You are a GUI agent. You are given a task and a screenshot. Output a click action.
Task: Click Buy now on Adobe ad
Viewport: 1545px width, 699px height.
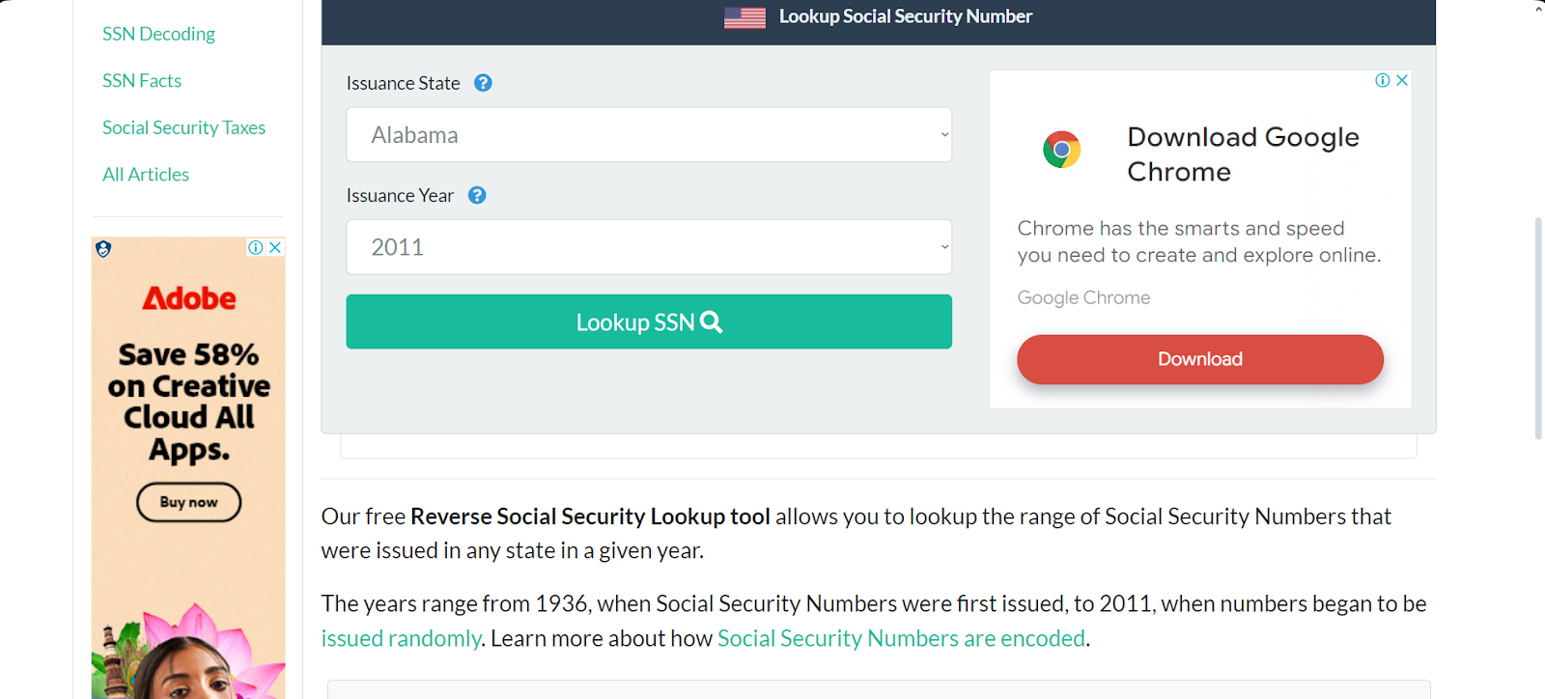tap(188, 502)
